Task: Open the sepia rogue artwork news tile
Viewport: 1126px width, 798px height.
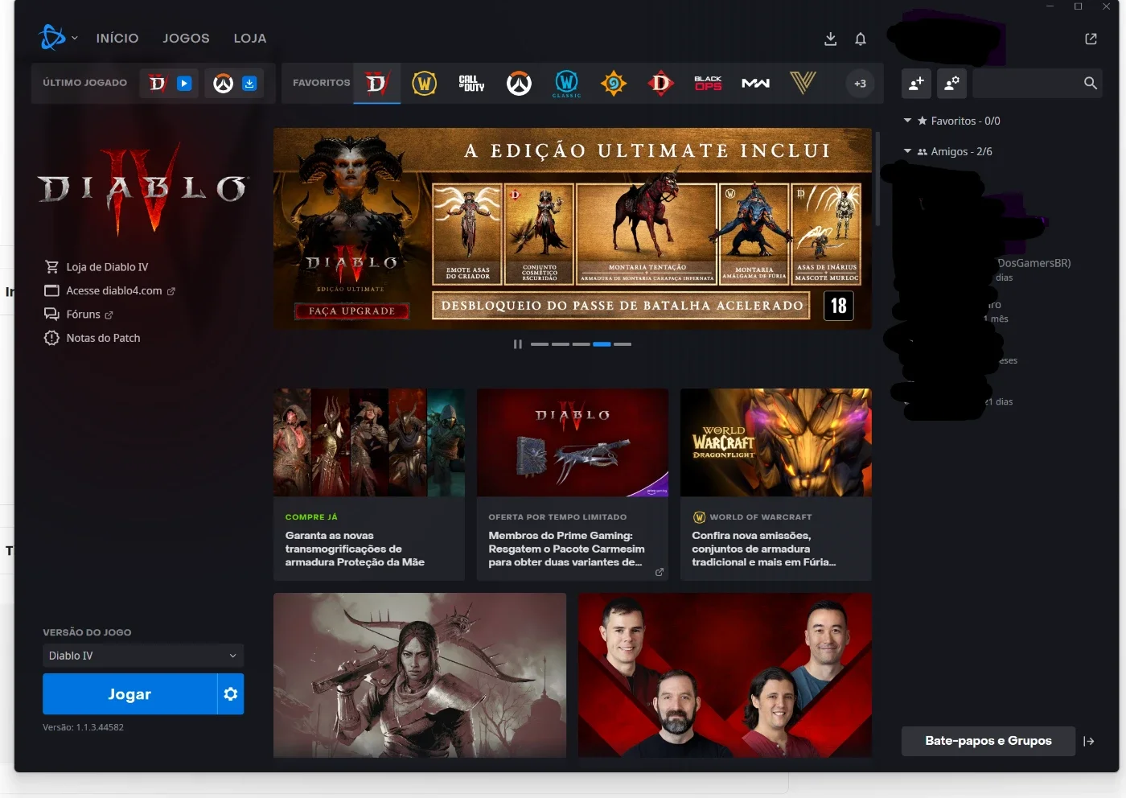Action: click(420, 676)
